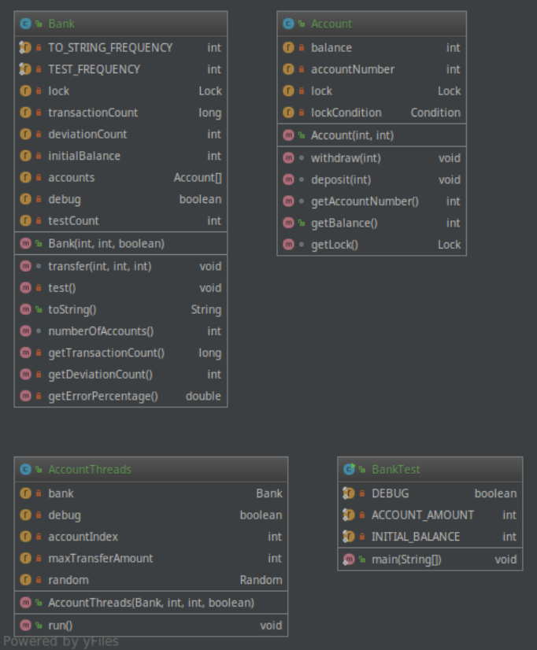Select the transfer(int, int, int) method row
The width and height of the screenshot is (537, 650).
tap(120, 266)
